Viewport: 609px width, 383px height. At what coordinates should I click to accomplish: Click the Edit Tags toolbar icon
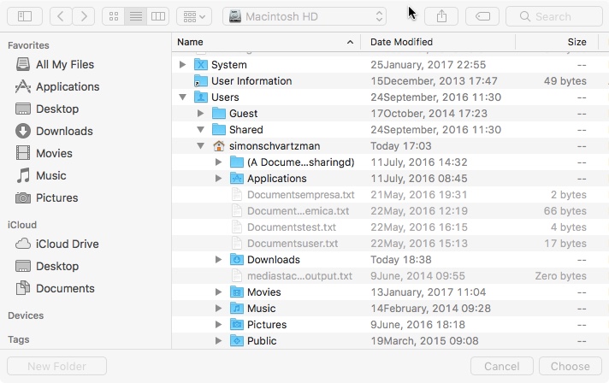coord(482,16)
